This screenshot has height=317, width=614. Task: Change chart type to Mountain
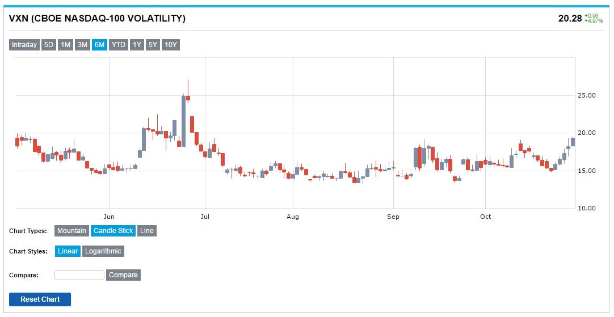tap(72, 231)
